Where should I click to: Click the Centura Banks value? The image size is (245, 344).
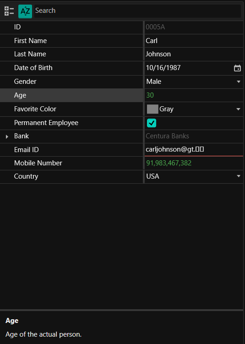pyautogui.click(x=167, y=136)
